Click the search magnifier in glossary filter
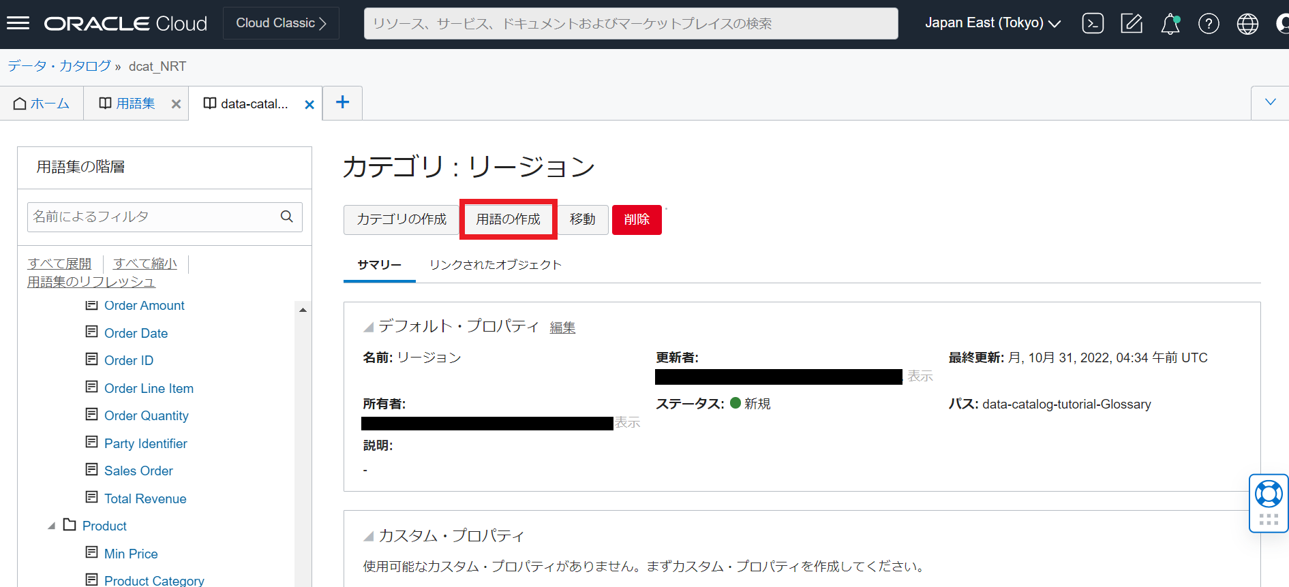The width and height of the screenshot is (1289, 587). (x=287, y=217)
